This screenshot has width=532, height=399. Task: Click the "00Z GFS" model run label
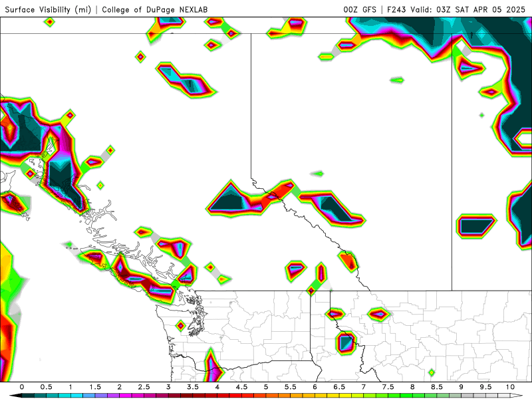[360, 9]
